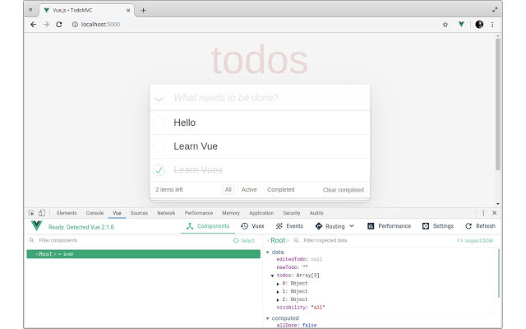This screenshot has height=329, width=526.
Task: Select the Components panel
Action: (x=208, y=226)
